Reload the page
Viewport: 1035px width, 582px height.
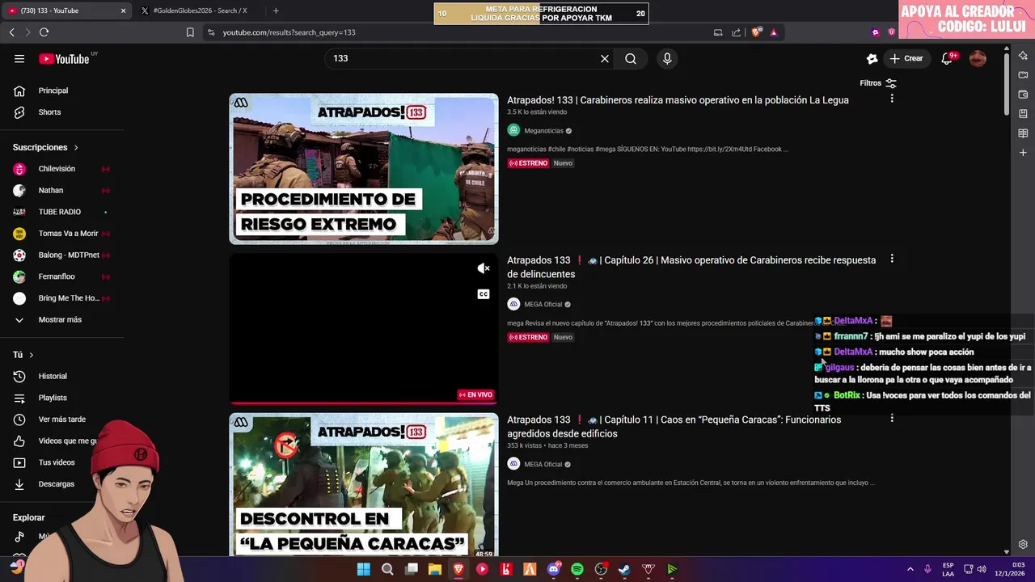point(44,32)
